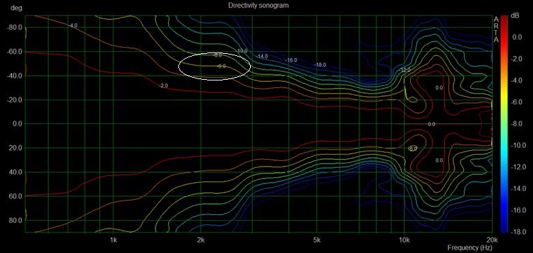Click the 10.0 contour line label in plot
The width and height of the screenshot is (533, 253).
tap(243, 51)
